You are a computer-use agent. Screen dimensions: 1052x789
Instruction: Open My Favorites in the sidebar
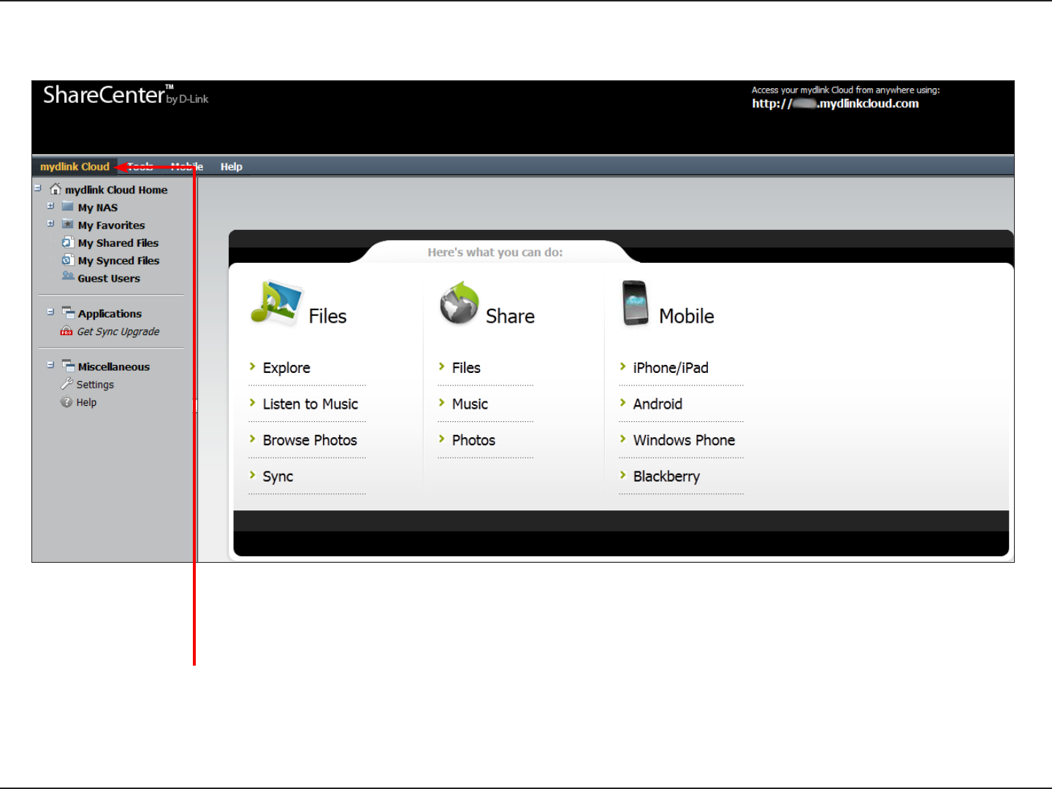112,225
